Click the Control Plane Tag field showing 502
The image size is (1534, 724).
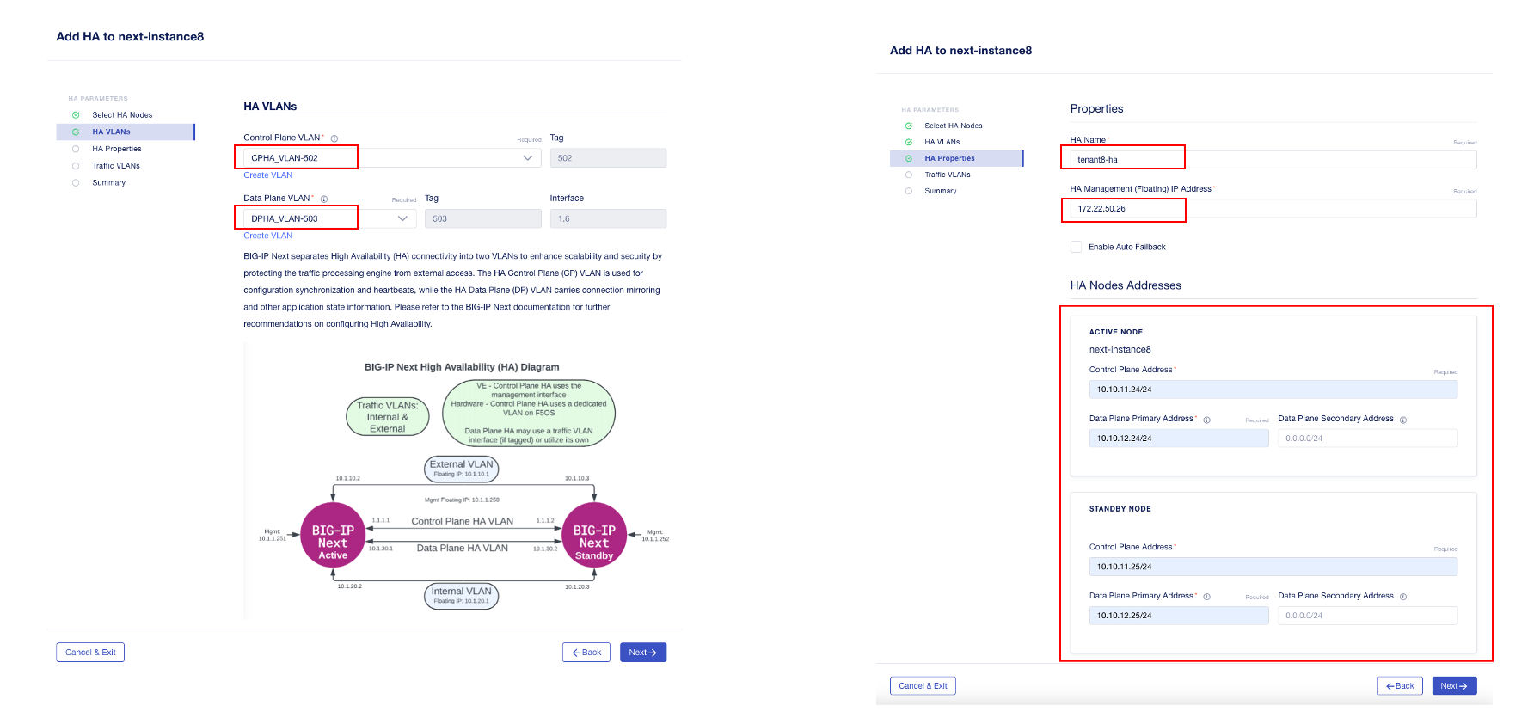pyautogui.click(x=608, y=158)
